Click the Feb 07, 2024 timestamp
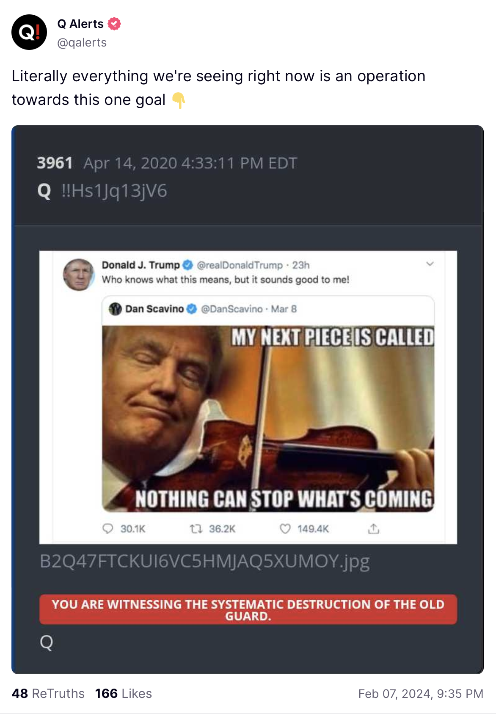496x714 pixels. pos(420,694)
